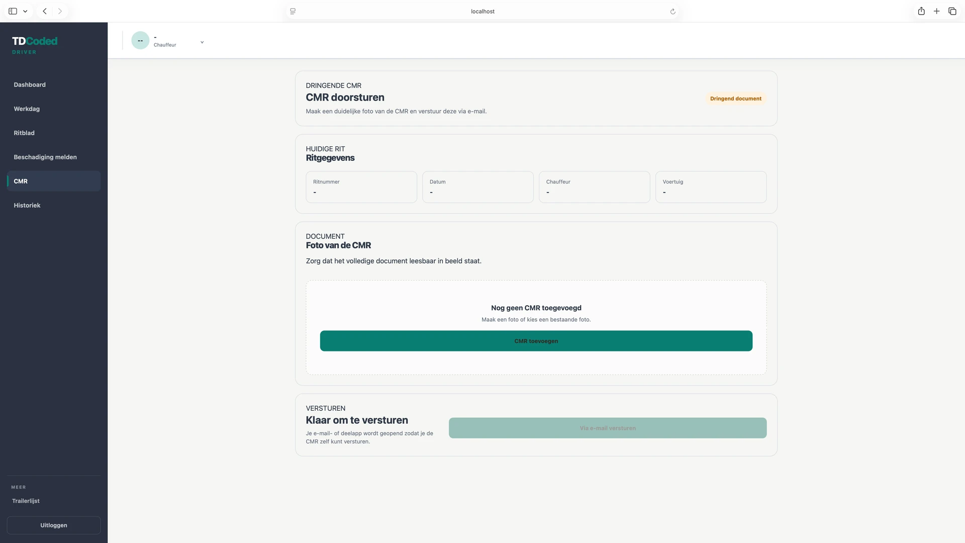Select the Datum field card

pos(478,187)
